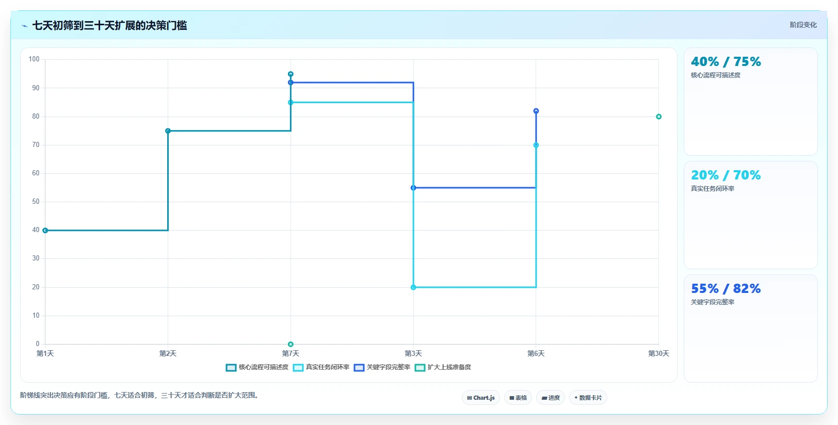Click the 表格 chip
The width and height of the screenshot is (838, 425).
518,398
